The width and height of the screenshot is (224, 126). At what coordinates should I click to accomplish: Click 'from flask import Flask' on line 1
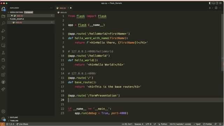click(x=87, y=16)
